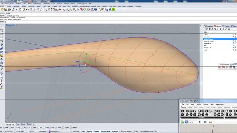This screenshot has width=237, height=133.
Task: Open the Properties panel tab
Action: [x=208, y=26]
